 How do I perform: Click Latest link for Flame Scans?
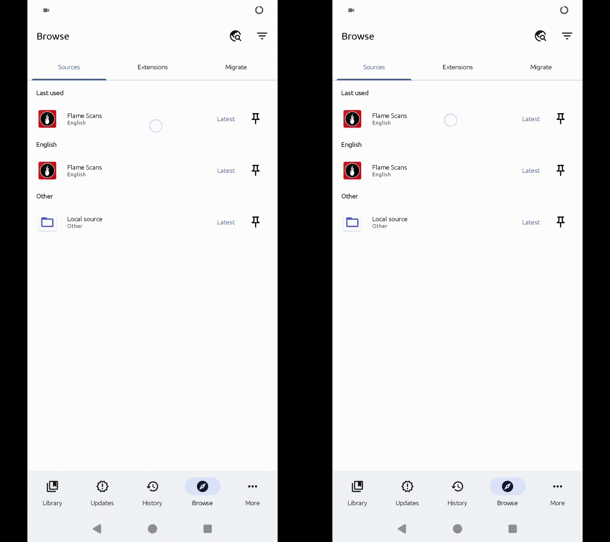click(225, 119)
